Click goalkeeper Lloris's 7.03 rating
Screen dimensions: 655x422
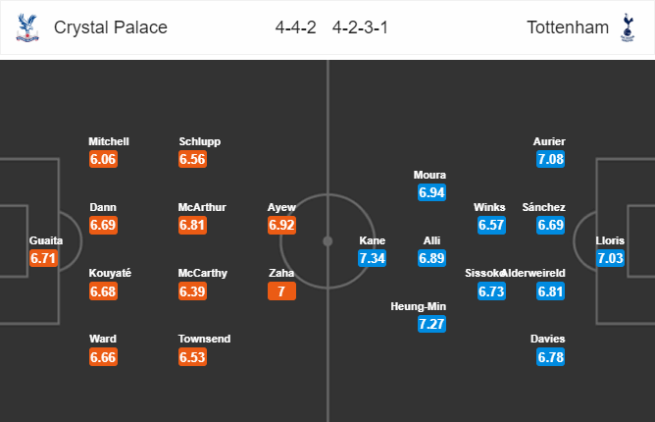click(610, 258)
